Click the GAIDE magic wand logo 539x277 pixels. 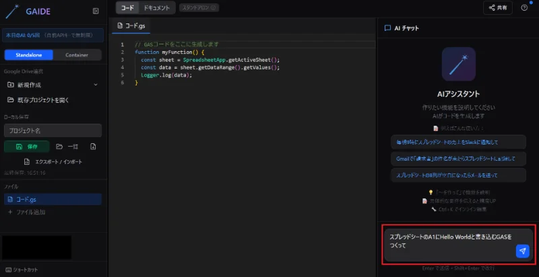pyautogui.click(x=11, y=11)
